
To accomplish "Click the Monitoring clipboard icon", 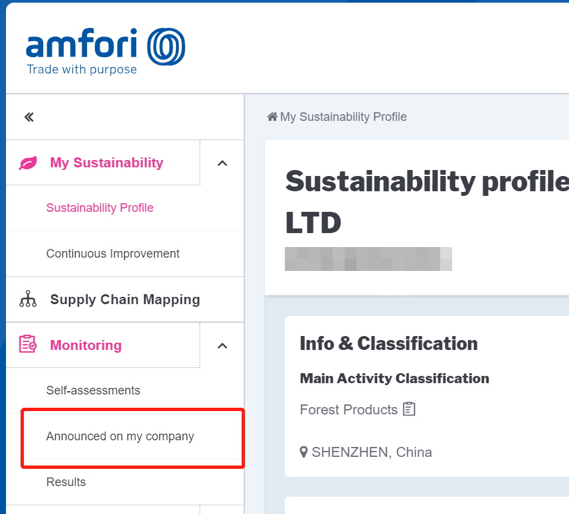I will (28, 345).
